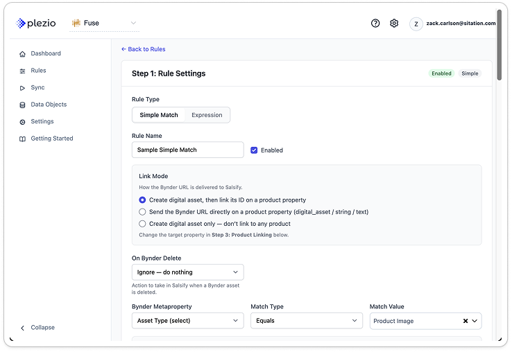This screenshot has width=512, height=352.
Task: Open Rules in sidebar
Action: 39,71
